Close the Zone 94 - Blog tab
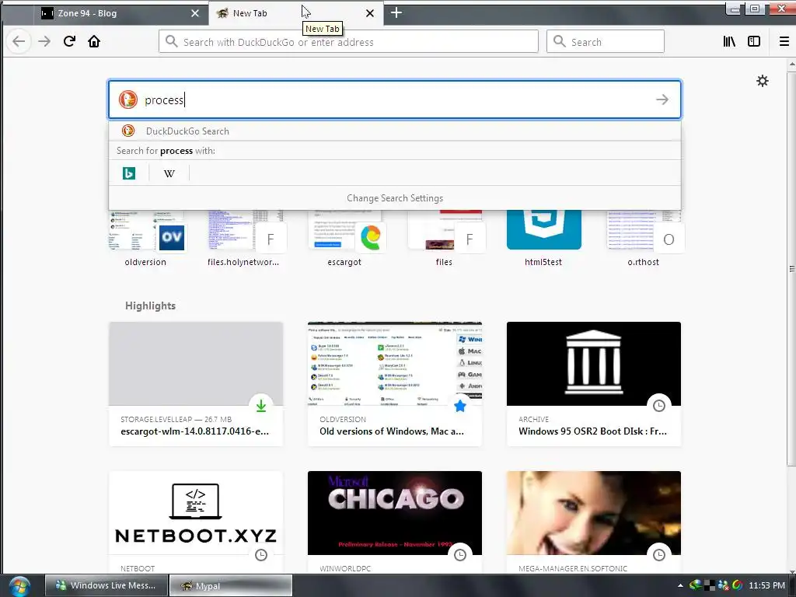This screenshot has height=597, width=796. [x=195, y=13]
